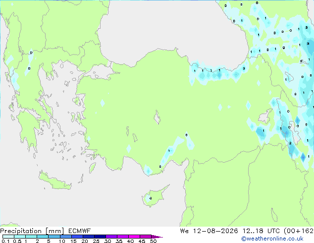Image resolution: width=314 pixels, height=243 pixels.
Task: Pick the 15–20 mm legend swatch
Action: [x=77, y=237]
